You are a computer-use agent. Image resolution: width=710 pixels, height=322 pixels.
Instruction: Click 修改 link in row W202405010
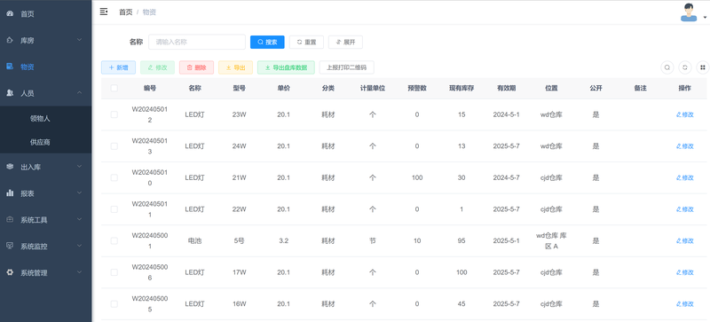click(684, 177)
